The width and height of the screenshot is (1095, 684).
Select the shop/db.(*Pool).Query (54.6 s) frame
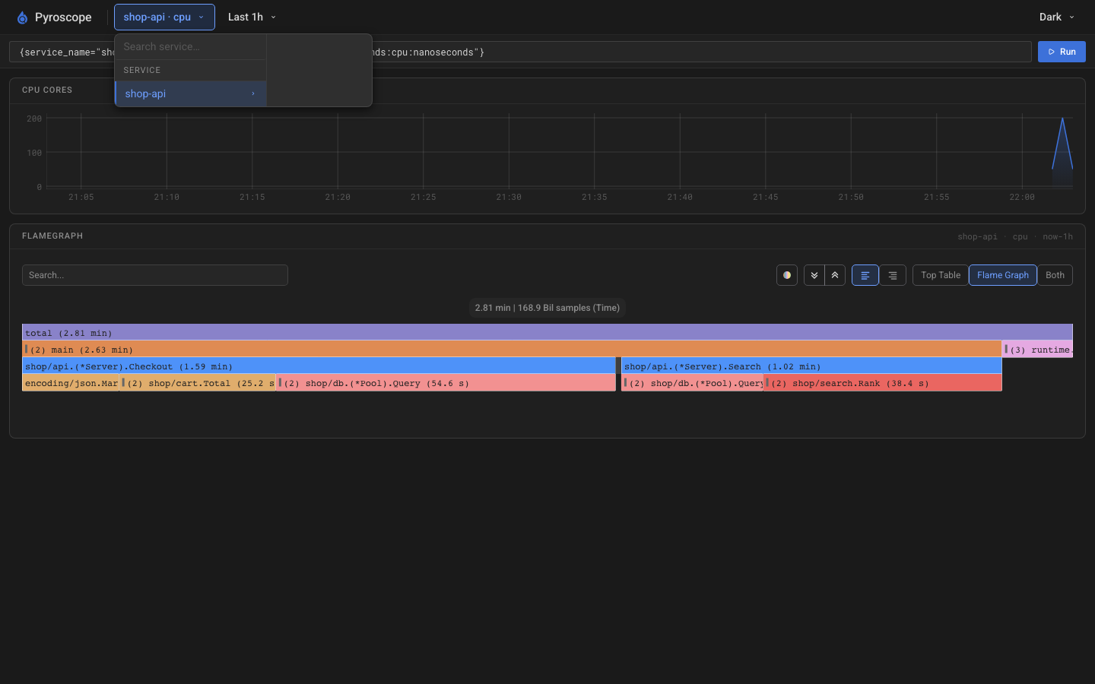pos(446,383)
